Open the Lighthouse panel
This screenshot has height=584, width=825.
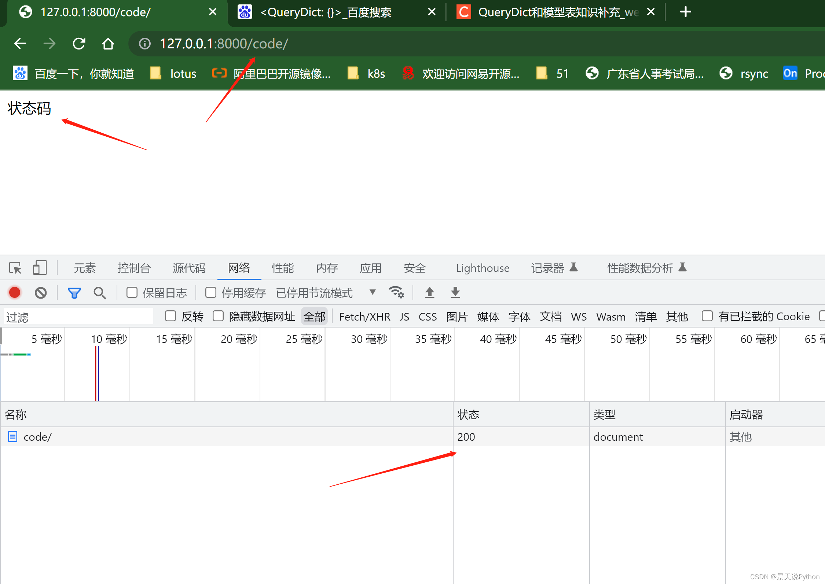pos(483,268)
